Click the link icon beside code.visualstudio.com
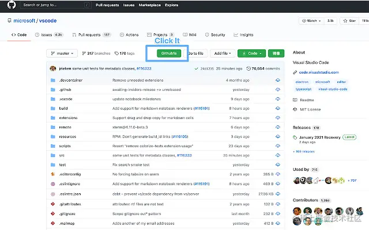This screenshot has height=230, width=369. tap(295, 72)
